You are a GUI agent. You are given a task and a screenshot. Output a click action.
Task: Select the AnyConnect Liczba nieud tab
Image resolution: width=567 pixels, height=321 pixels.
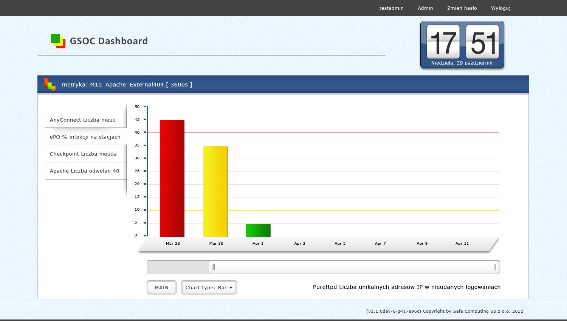point(85,120)
